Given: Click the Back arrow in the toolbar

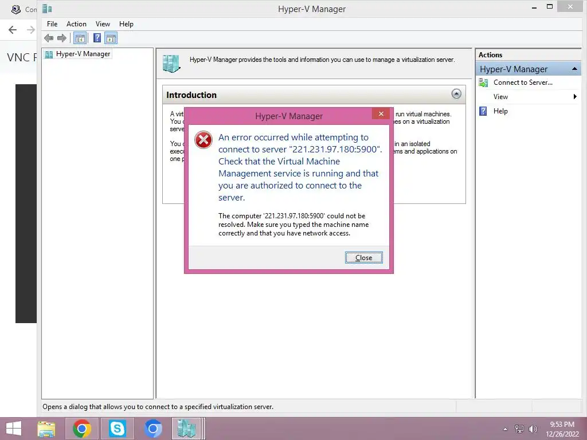Looking at the screenshot, I should pos(49,38).
